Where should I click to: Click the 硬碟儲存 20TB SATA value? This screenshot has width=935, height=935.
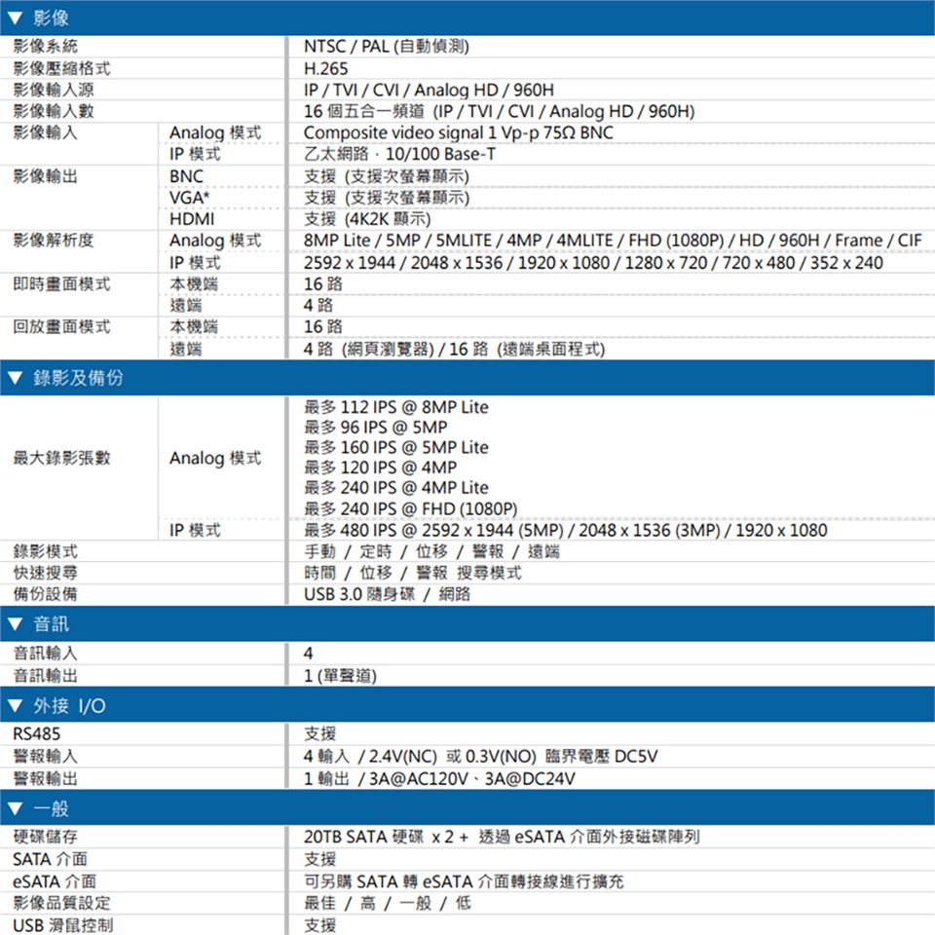[x=503, y=837]
